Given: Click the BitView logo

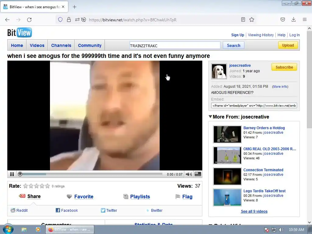Looking at the screenshot, I should click(x=19, y=33).
